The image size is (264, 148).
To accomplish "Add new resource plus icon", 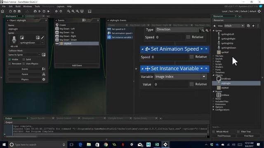I will [253, 25].
